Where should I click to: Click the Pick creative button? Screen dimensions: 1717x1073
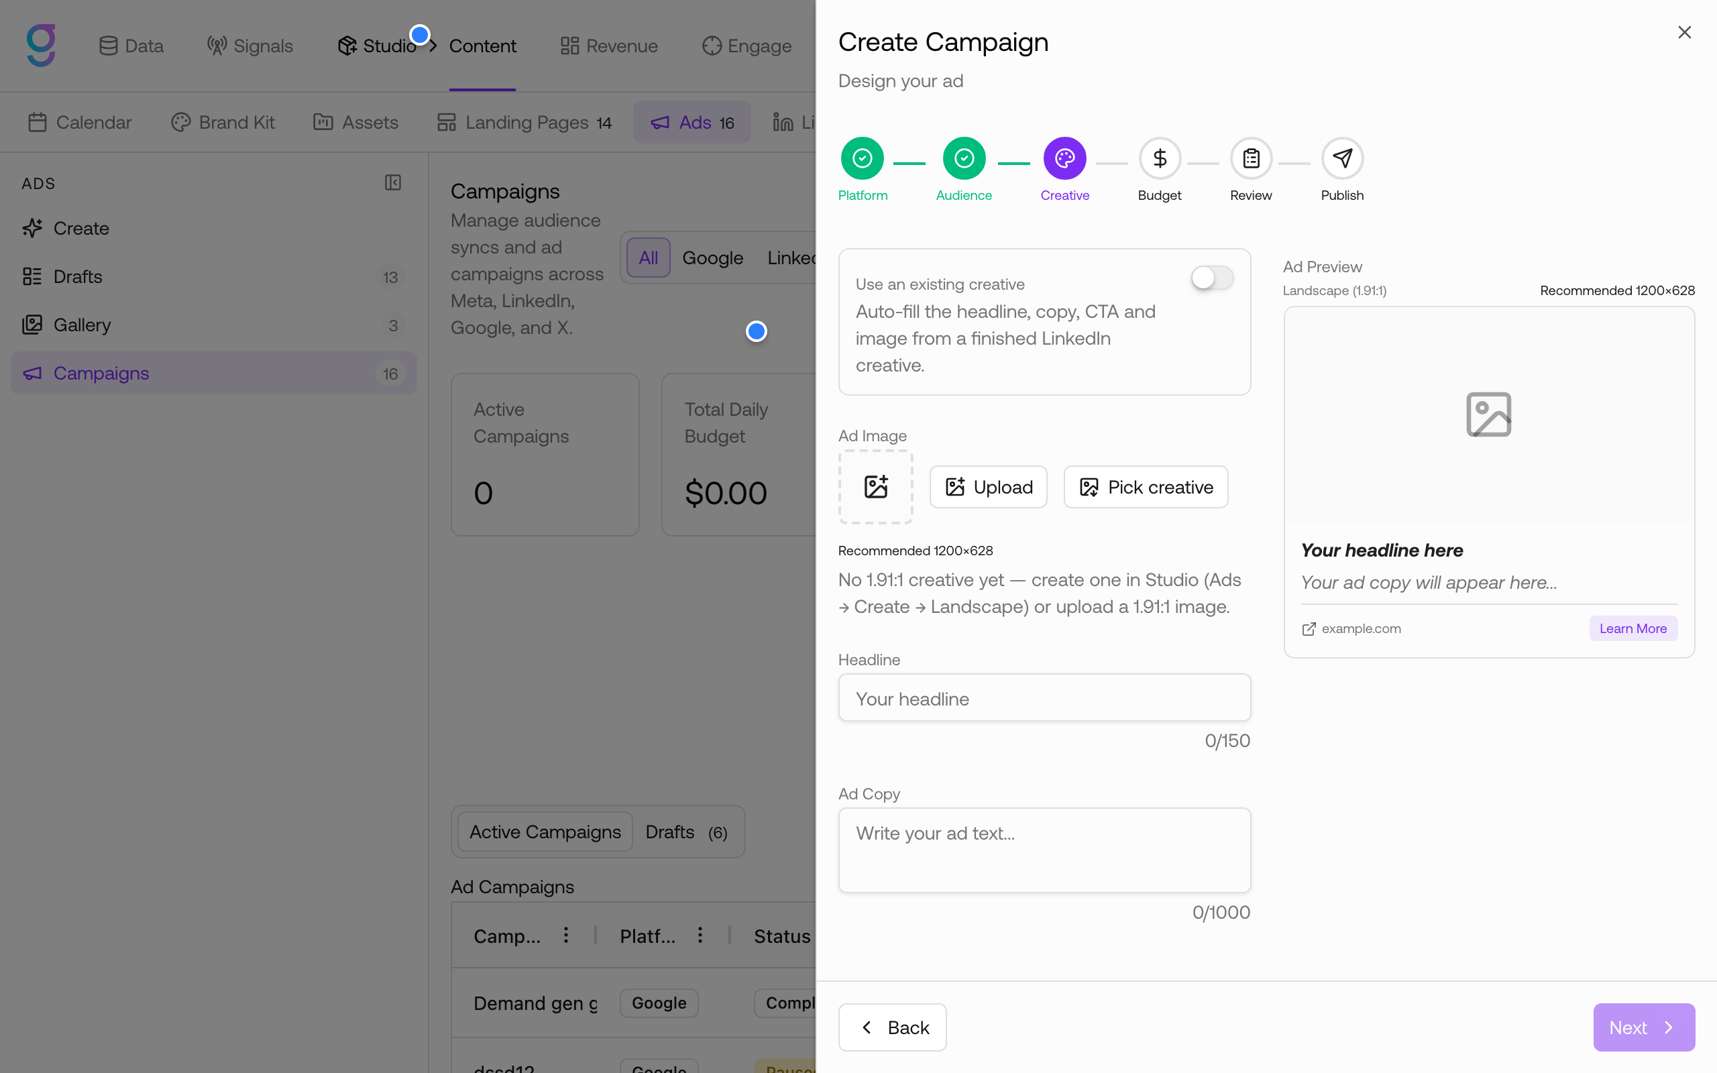[x=1146, y=487]
